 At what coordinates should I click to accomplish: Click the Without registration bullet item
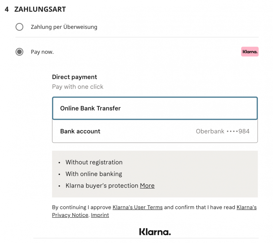click(x=94, y=162)
